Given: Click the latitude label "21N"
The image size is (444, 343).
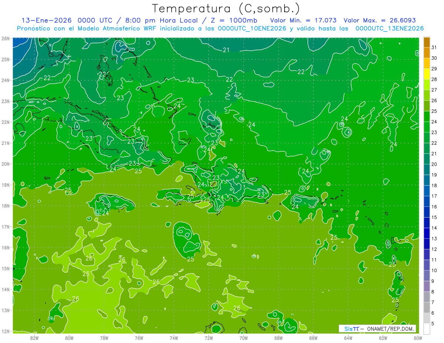Looking at the screenshot, I should coord(5,143).
